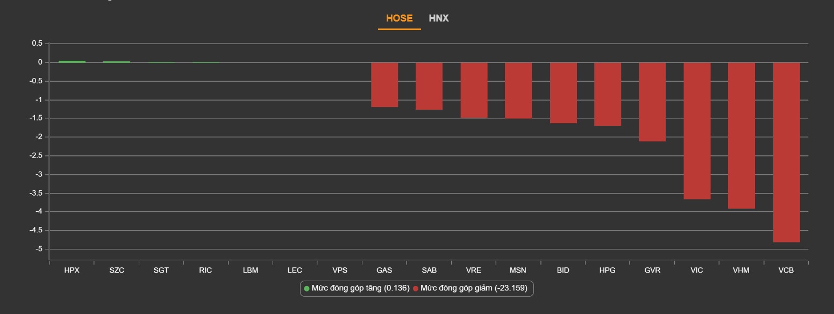Image resolution: width=834 pixels, height=314 pixels.
Task: Select the HOSE tab
Action: [x=399, y=18]
